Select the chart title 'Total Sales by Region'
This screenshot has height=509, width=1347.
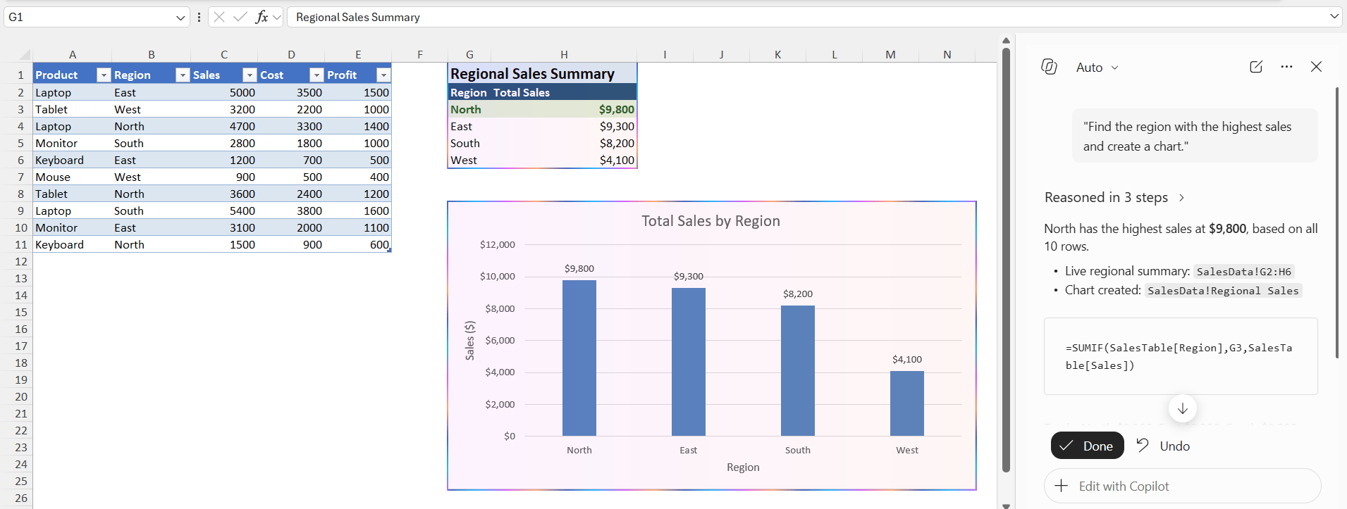[711, 221]
